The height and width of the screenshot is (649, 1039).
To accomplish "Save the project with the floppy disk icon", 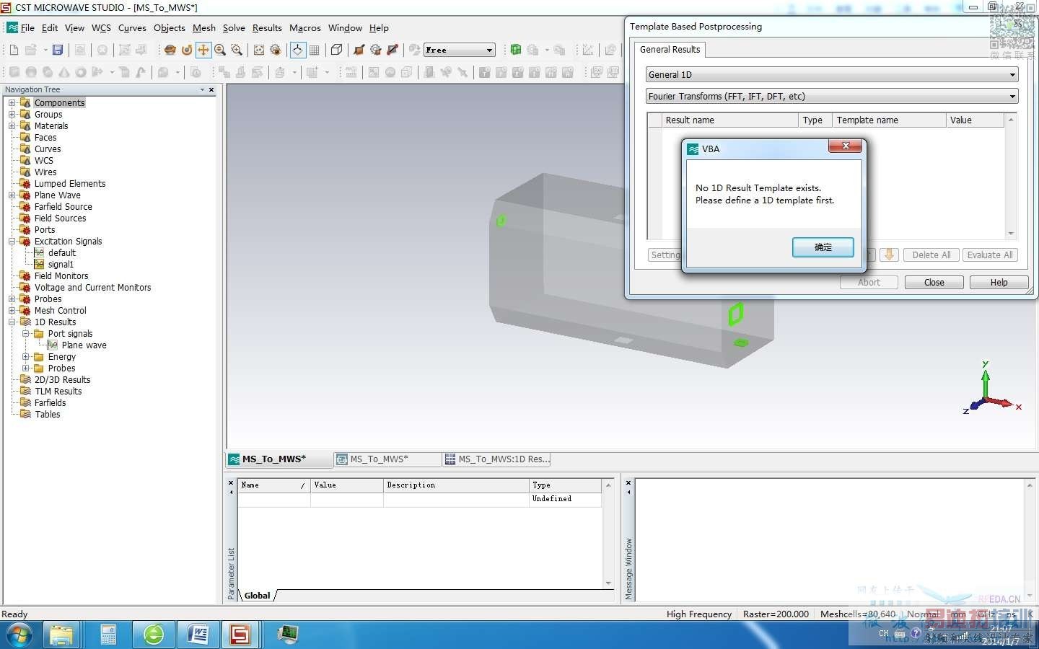I will click(x=58, y=50).
